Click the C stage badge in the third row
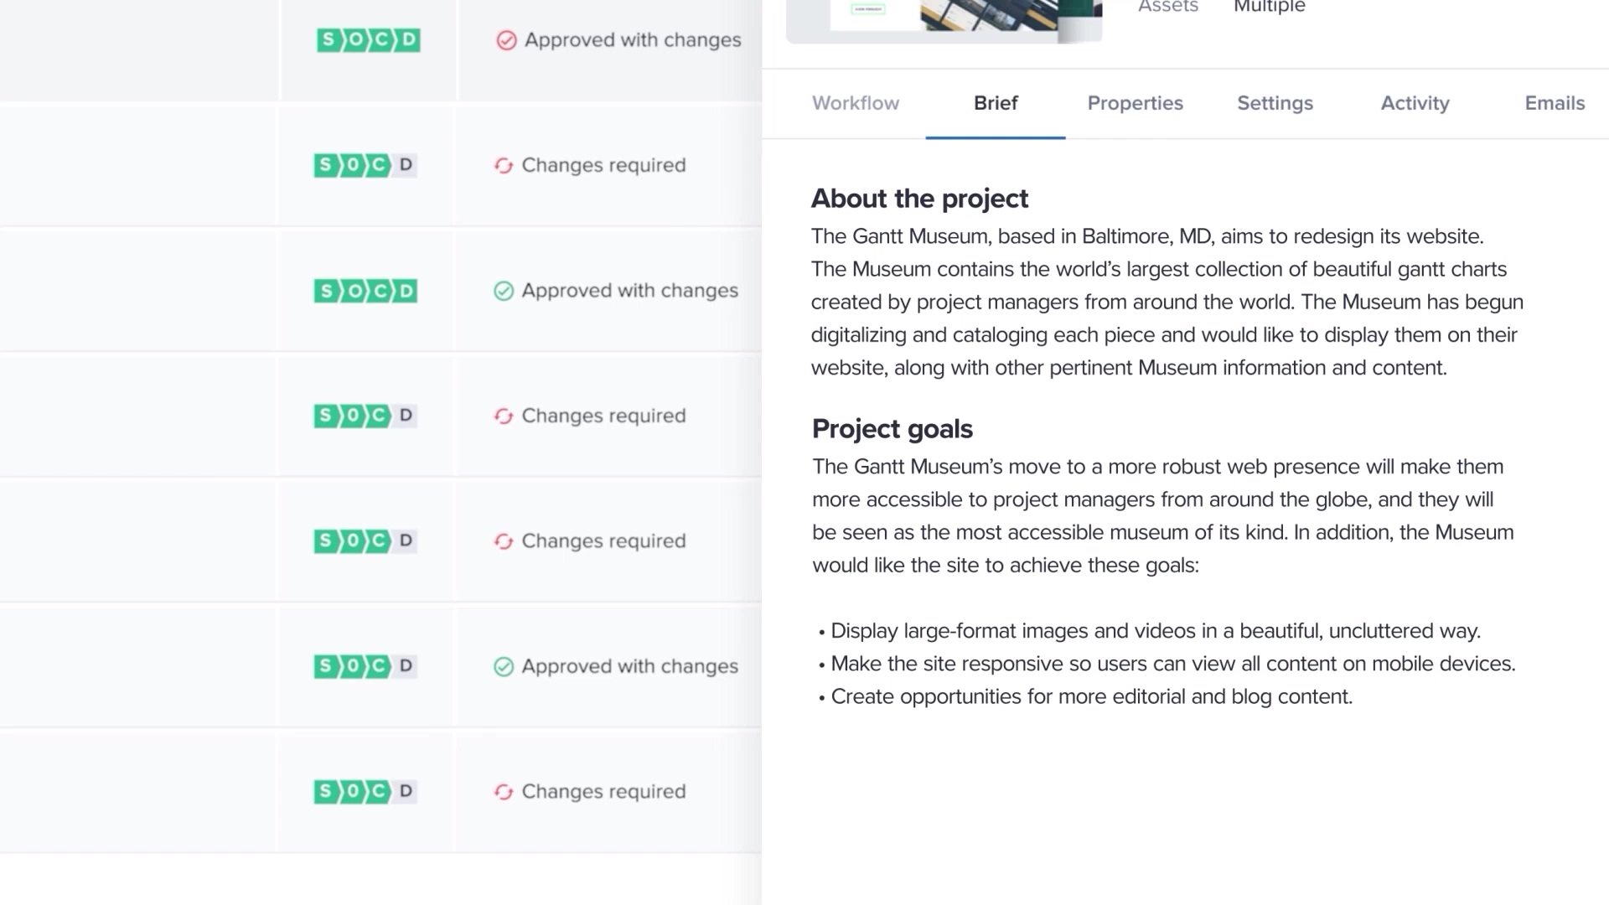The image size is (1609, 905). pyautogui.click(x=381, y=290)
